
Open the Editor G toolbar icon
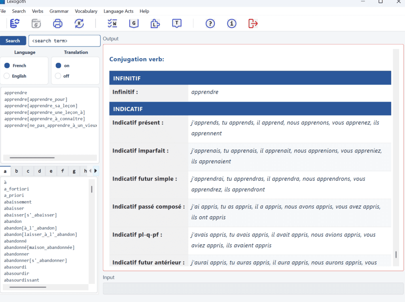(x=36, y=23)
